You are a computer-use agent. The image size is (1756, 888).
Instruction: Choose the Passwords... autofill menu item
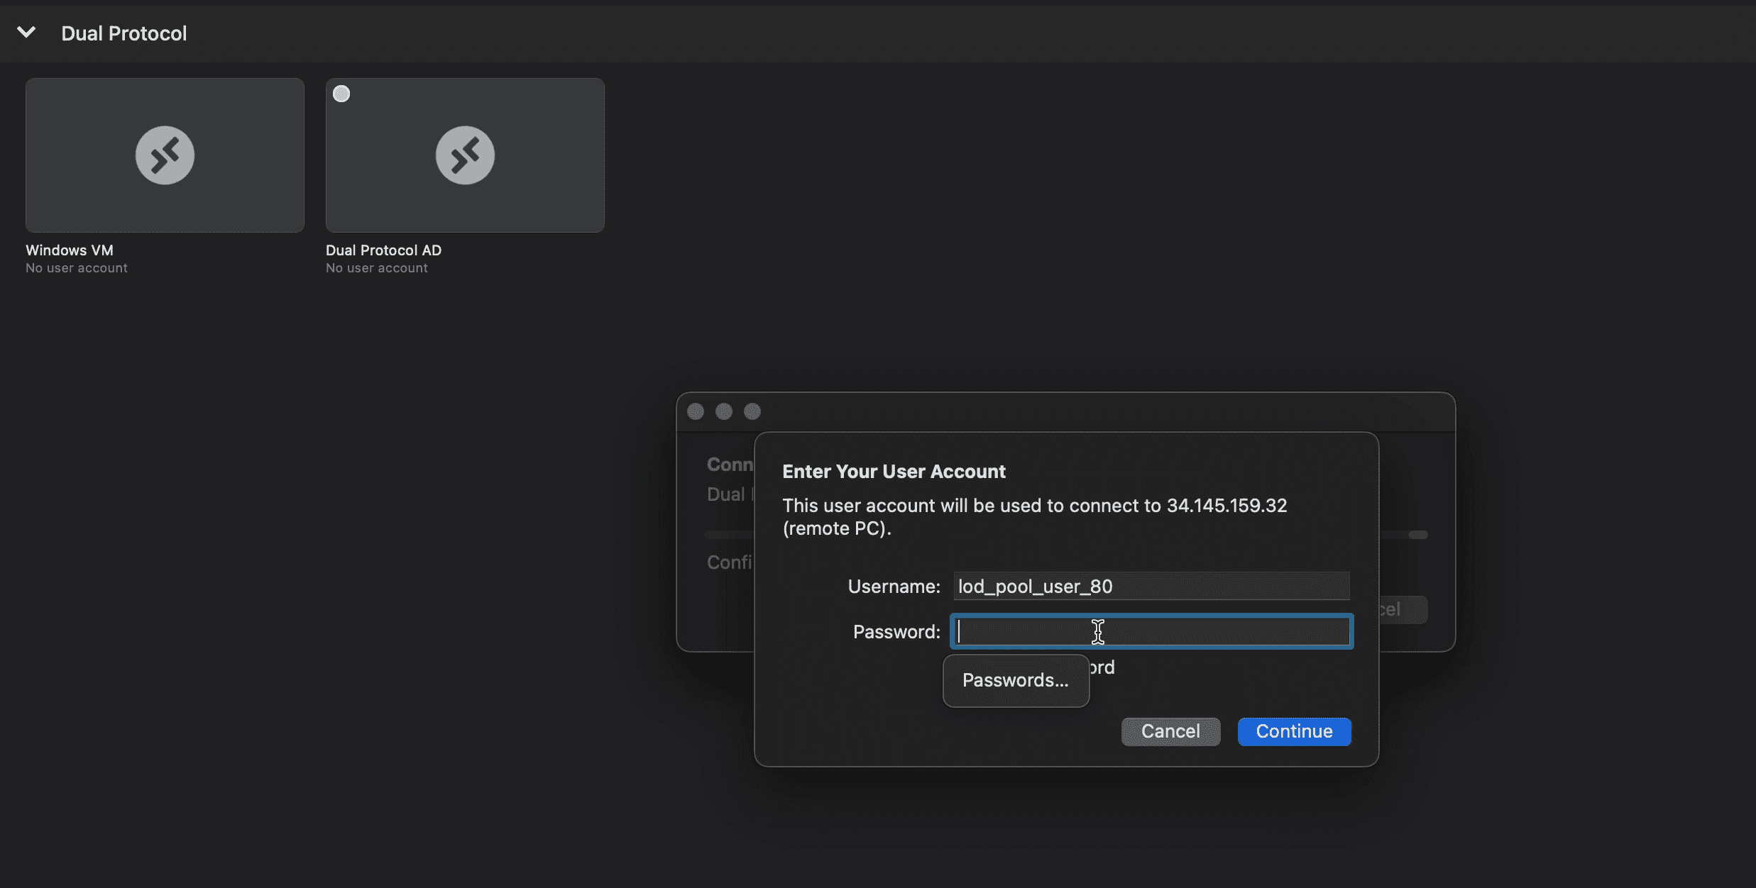(x=1015, y=680)
